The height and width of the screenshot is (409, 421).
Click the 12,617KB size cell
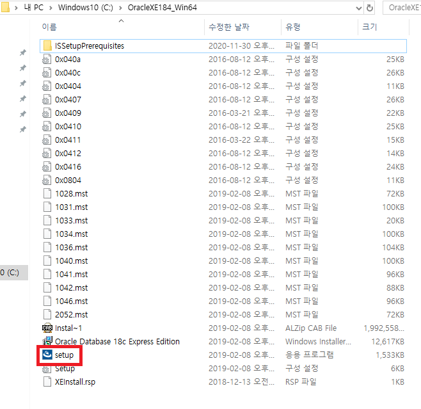click(388, 341)
